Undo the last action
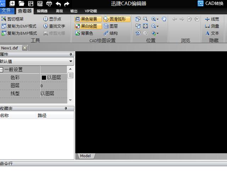 click(x=58, y=4)
